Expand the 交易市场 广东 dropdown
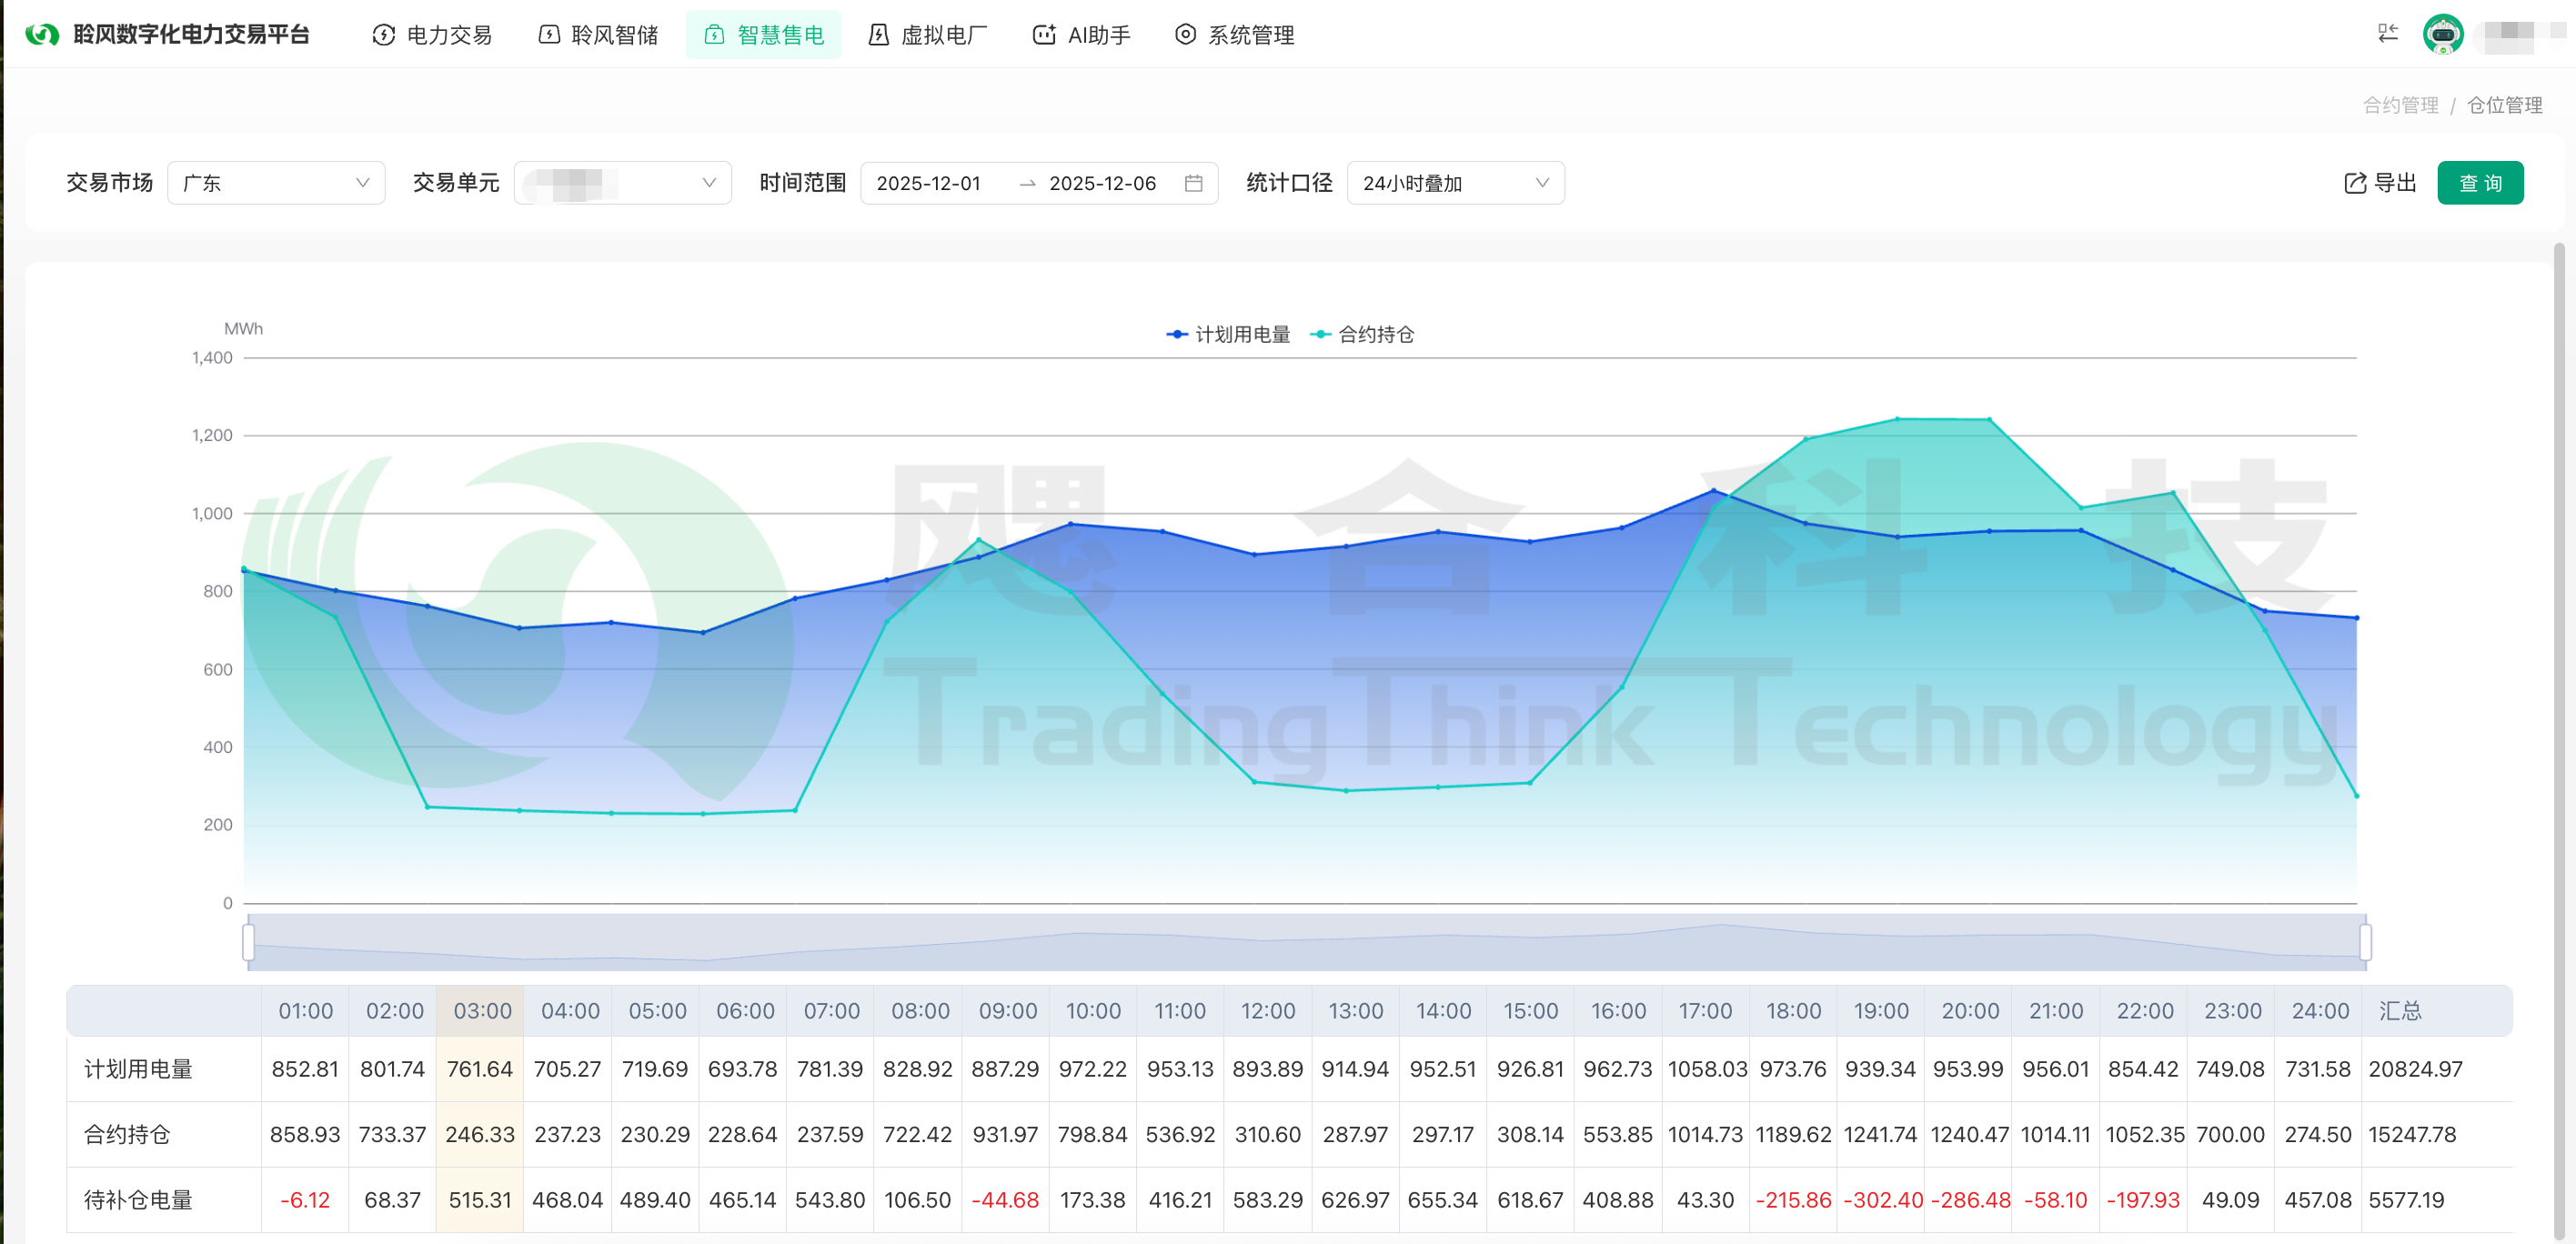Screen dimensions: 2576x1244 click(x=276, y=183)
